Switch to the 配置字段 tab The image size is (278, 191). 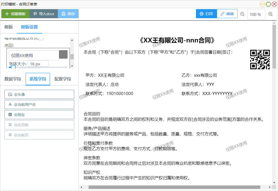63,79
